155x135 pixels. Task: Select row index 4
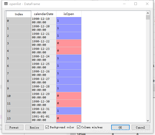click(x=19, y=51)
